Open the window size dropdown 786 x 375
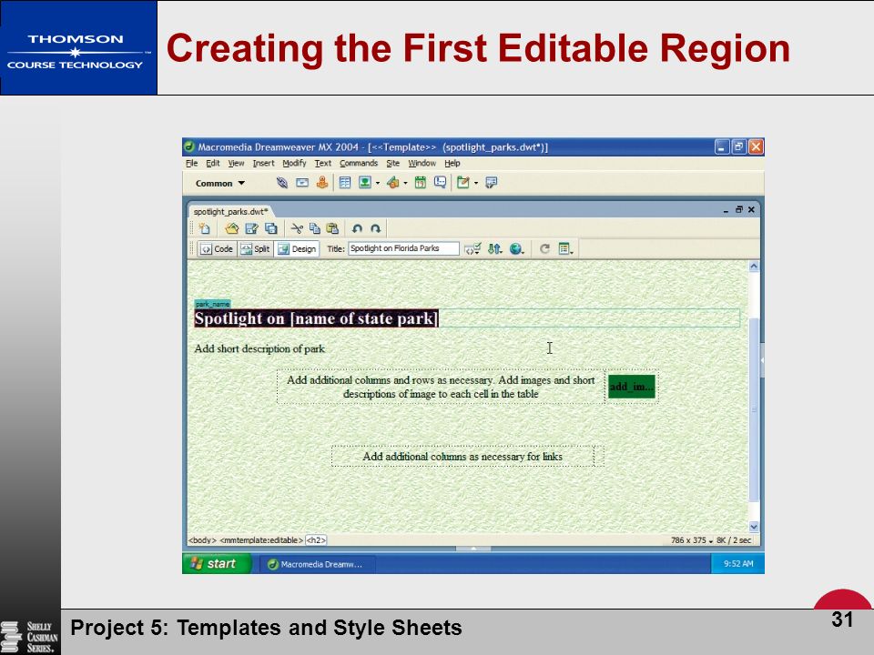This screenshot has width=874, height=655. (x=692, y=540)
